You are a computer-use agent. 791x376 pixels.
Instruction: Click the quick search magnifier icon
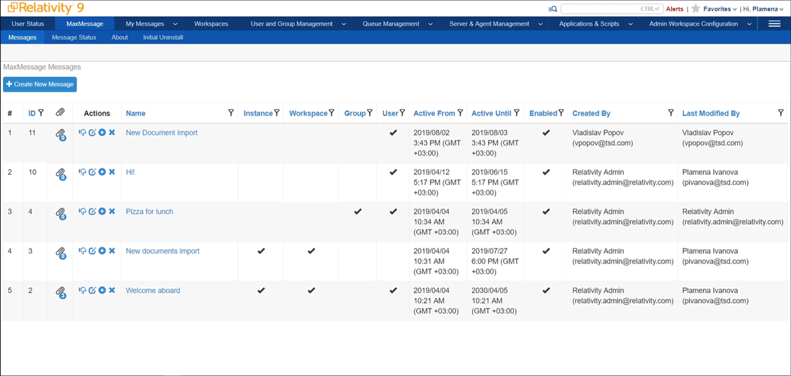click(x=553, y=9)
